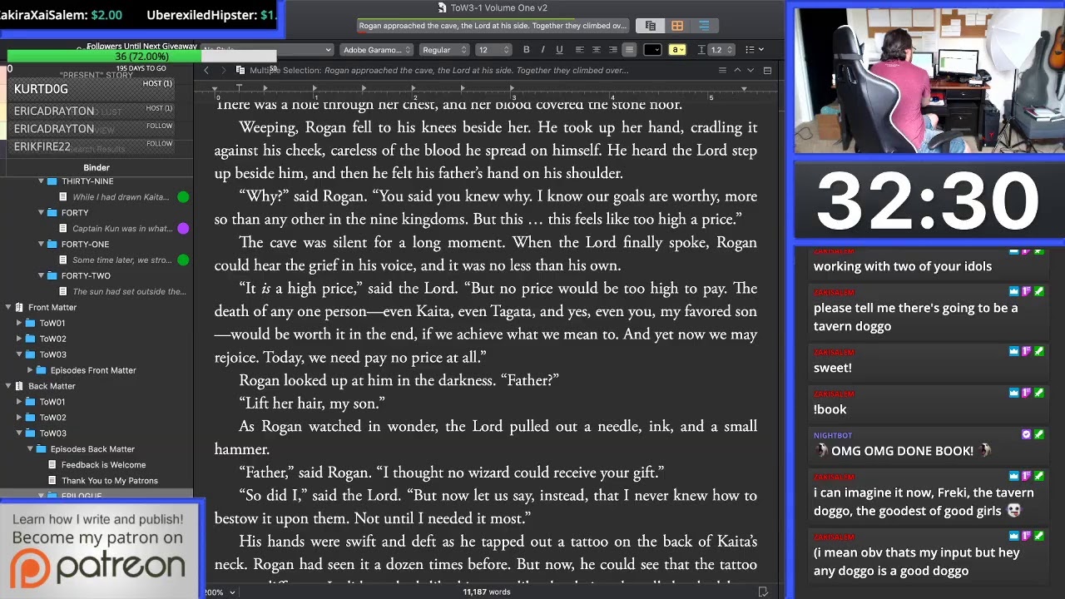Click the 32:30 stream timer
Screen dimensions: 1065x599
929,200
